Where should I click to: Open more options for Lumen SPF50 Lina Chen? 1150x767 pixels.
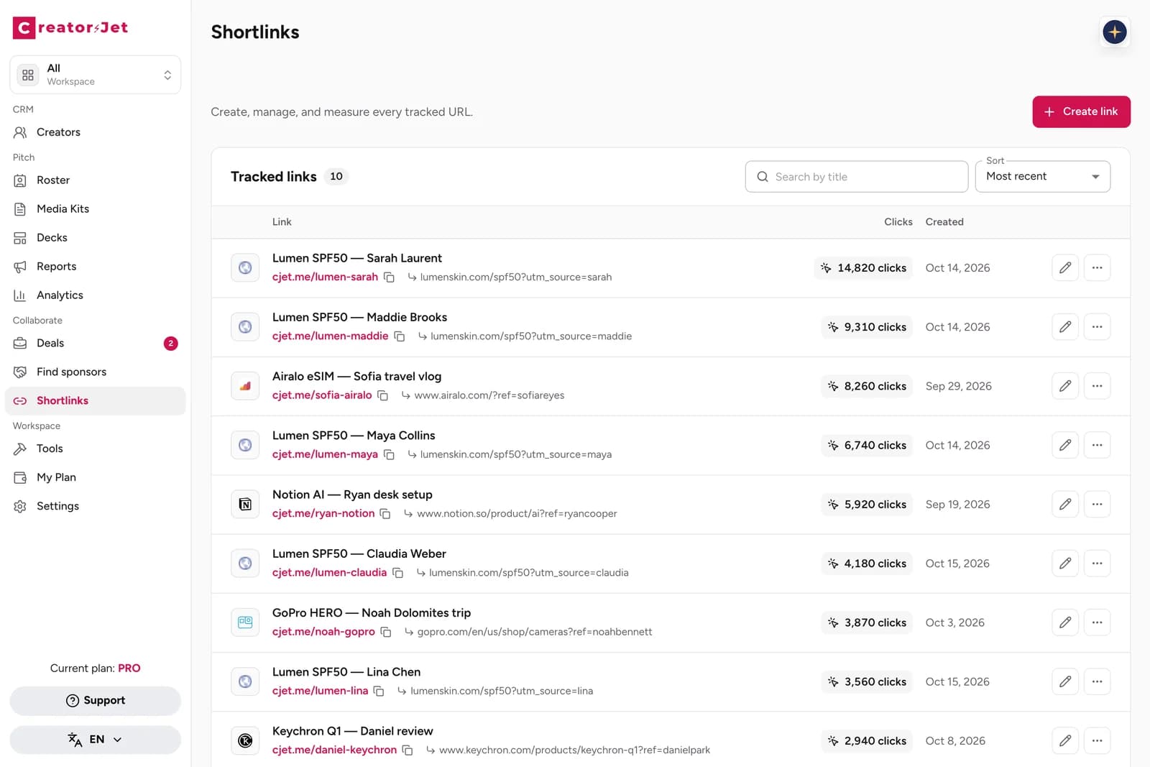pos(1097,681)
